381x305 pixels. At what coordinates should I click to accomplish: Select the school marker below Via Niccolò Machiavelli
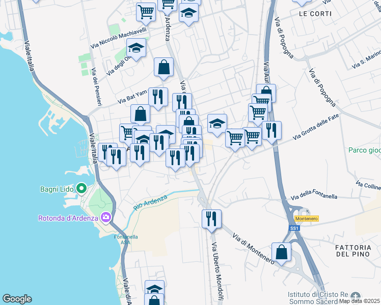point(136,48)
